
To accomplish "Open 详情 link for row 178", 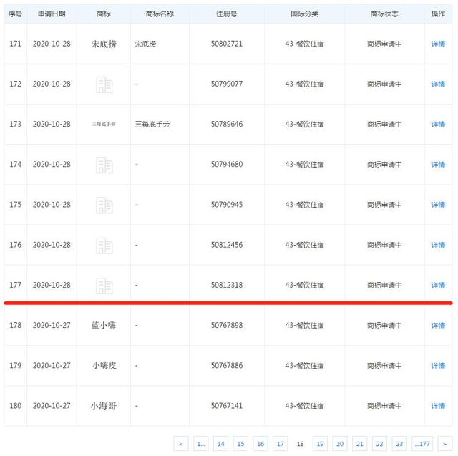I will [x=438, y=326].
